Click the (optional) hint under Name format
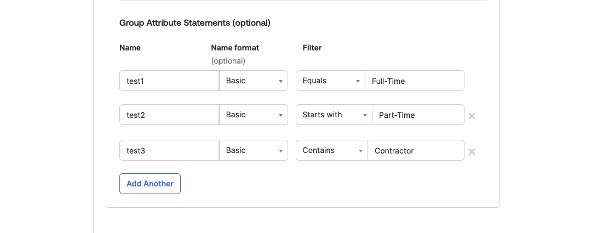 pos(228,61)
